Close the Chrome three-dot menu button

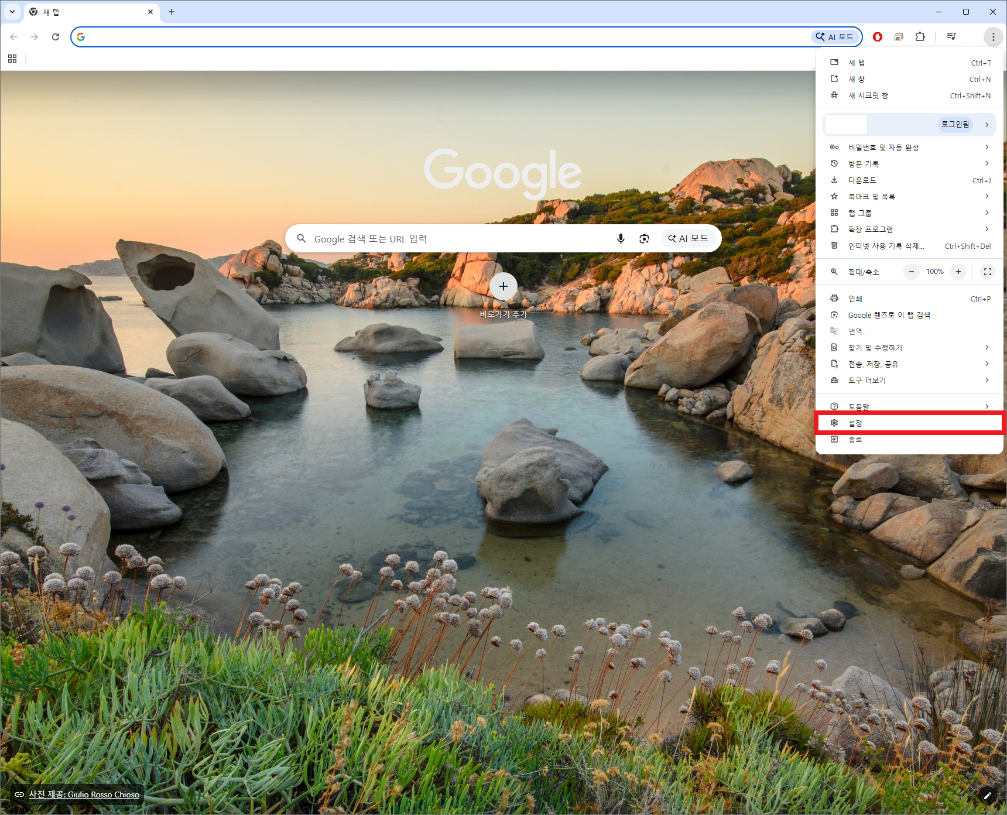(994, 37)
